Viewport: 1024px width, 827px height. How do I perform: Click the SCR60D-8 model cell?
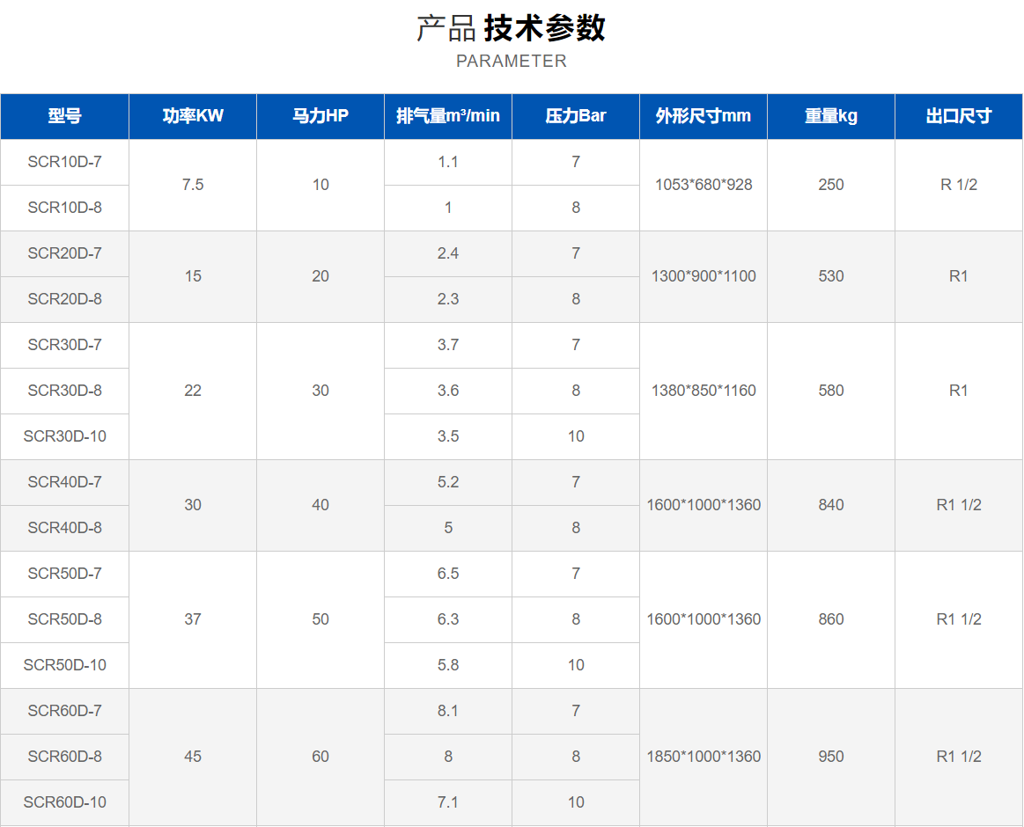coord(64,757)
